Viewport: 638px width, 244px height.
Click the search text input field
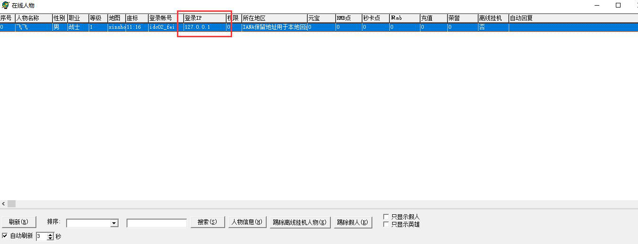pyautogui.click(x=156, y=223)
